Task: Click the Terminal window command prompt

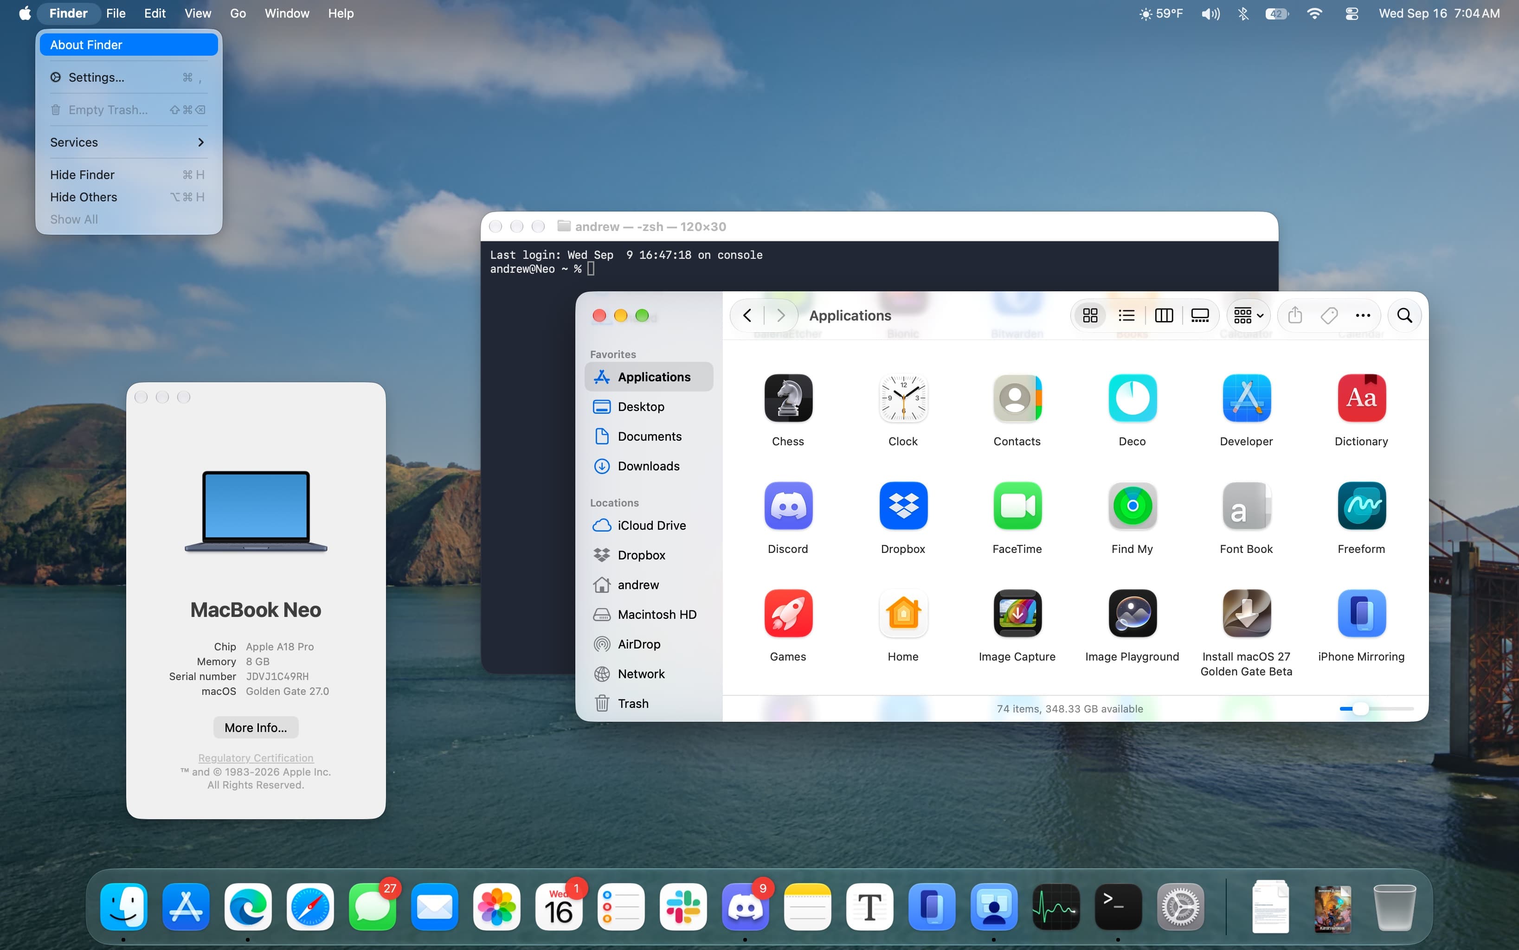Action: pyautogui.click(x=542, y=269)
